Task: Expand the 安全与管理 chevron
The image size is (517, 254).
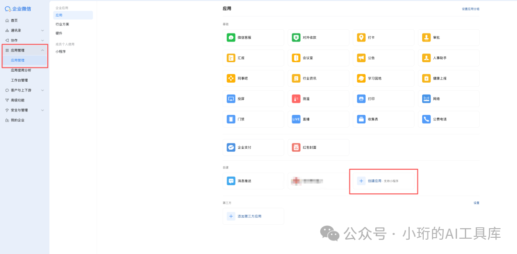Action: pyautogui.click(x=43, y=110)
